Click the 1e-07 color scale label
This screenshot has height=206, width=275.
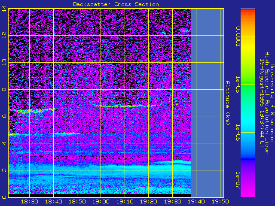click(x=238, y=180)
